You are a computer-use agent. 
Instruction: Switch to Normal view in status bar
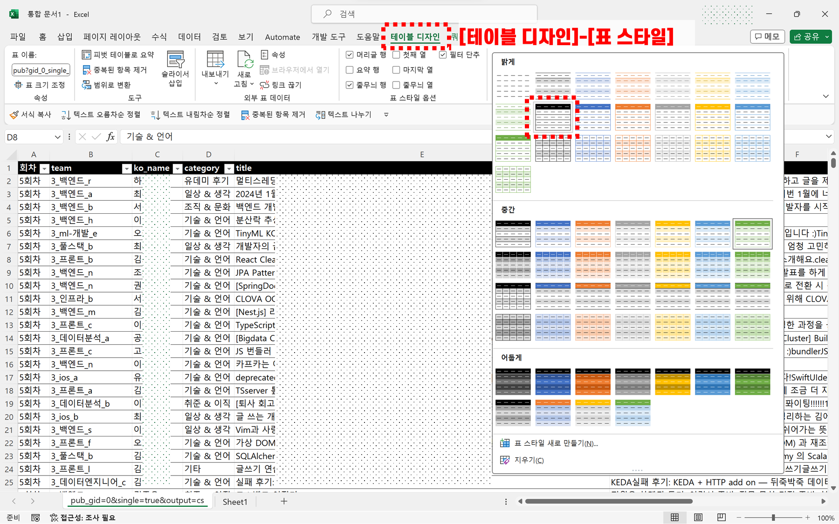click(674, 517)
